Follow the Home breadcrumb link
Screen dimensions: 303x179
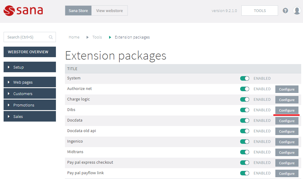click(74, 37)
